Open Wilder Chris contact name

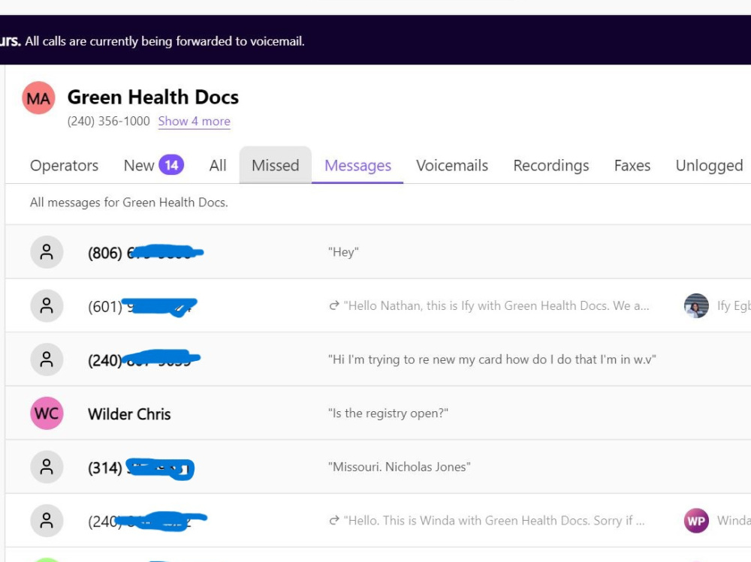click(x=129, y=413)
